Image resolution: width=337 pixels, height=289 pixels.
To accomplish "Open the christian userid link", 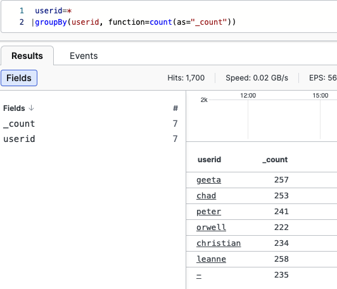I will click(x=219, y=243).
